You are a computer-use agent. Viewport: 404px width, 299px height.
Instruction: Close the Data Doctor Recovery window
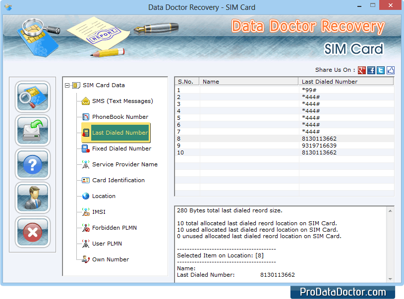391,5
